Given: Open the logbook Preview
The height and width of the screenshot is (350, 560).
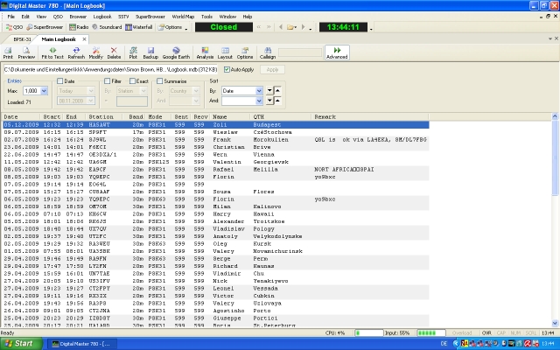Looking at the screenshot, I should click(27, 52).
